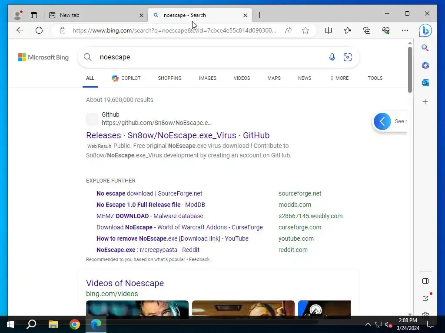Open sidebar Search icon

[x=425, y=48]
